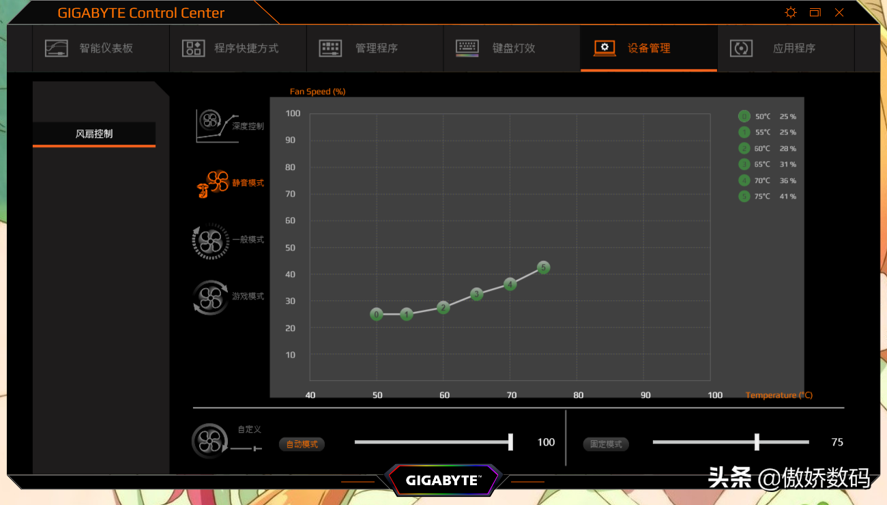Click the auto mode slider handle at 100
The image size is (887, 505).
tap(510, 442)
